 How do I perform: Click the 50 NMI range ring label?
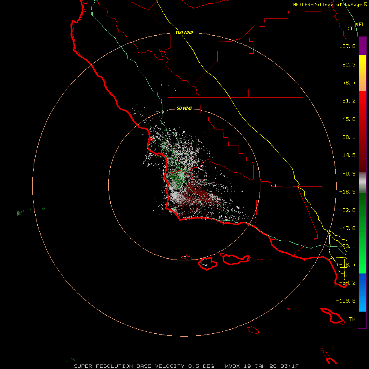[184, 108]
